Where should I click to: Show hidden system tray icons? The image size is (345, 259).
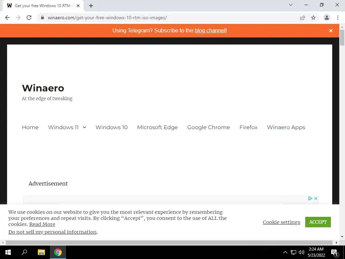tap(285, 252)
